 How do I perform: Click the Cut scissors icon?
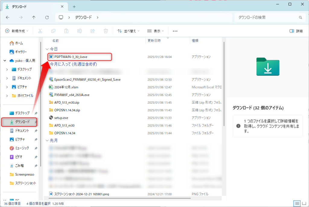(x=40, y=31)
